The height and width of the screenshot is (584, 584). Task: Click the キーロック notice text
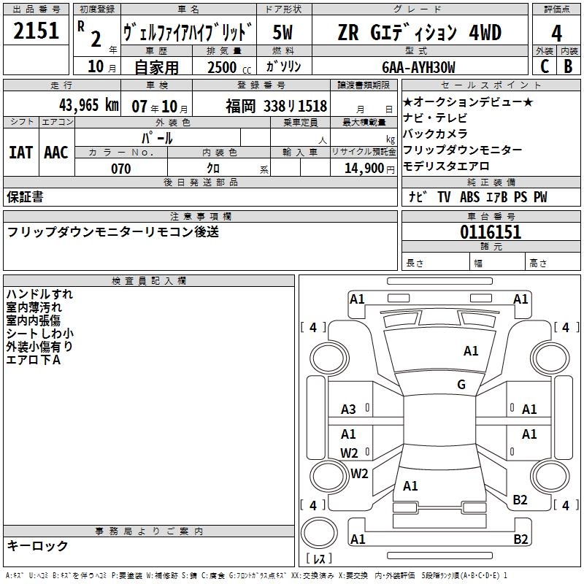pyautogui.click(x=37, y=545)
